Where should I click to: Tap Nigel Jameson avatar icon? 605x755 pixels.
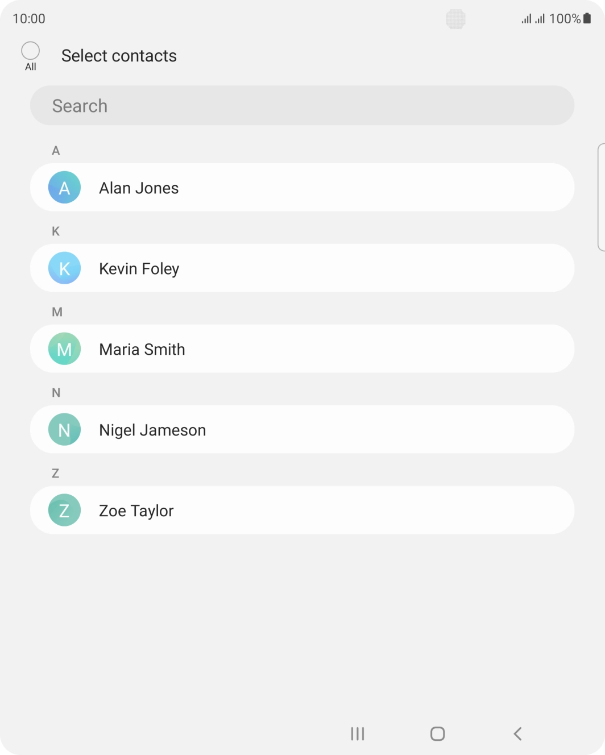click(x=64, y=430)
